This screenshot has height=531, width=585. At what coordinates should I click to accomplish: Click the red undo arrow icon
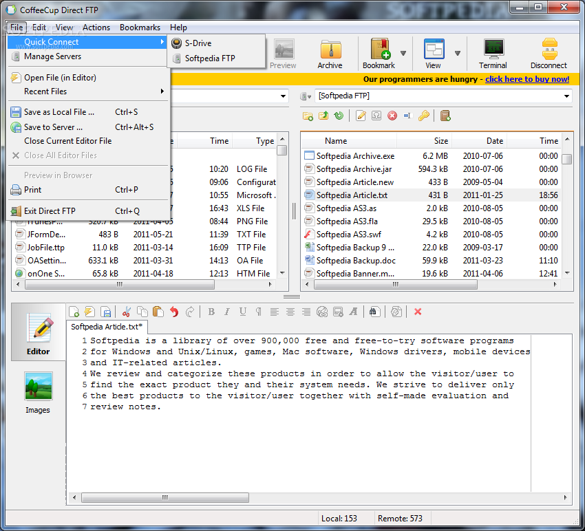click(x=174, y=312)
